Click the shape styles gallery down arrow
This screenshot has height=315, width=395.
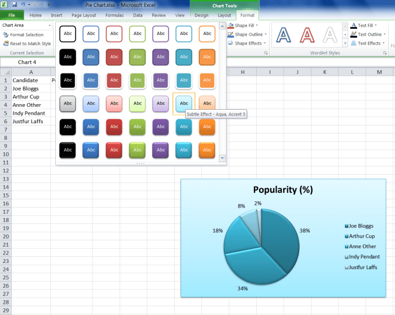(x=222, y=158)
